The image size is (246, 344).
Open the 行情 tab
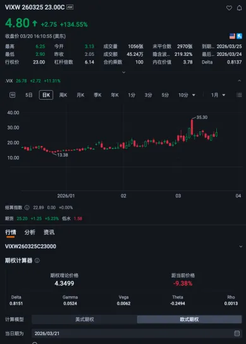(11, 232)
